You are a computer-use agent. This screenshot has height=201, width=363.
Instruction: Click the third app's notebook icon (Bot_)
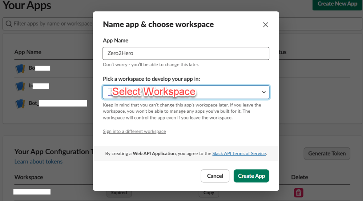[20, 104]
